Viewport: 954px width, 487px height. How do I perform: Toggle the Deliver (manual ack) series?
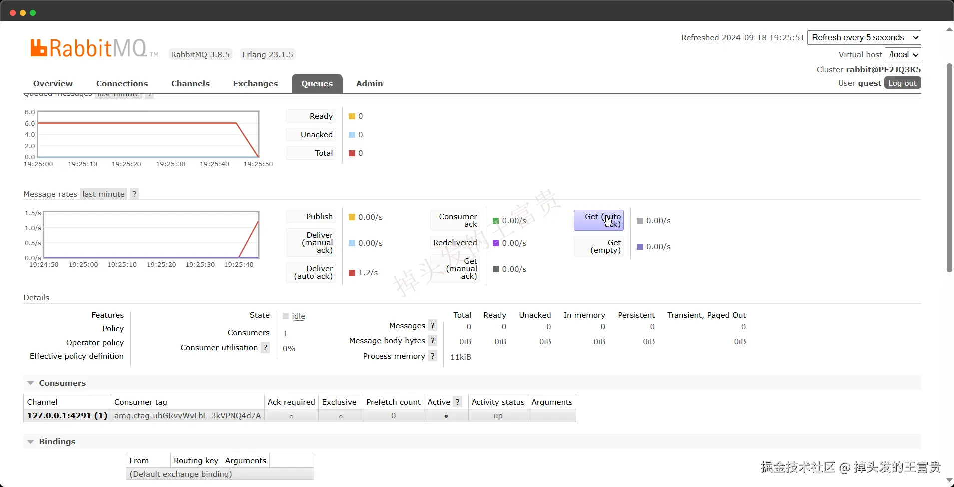[311, 243]
